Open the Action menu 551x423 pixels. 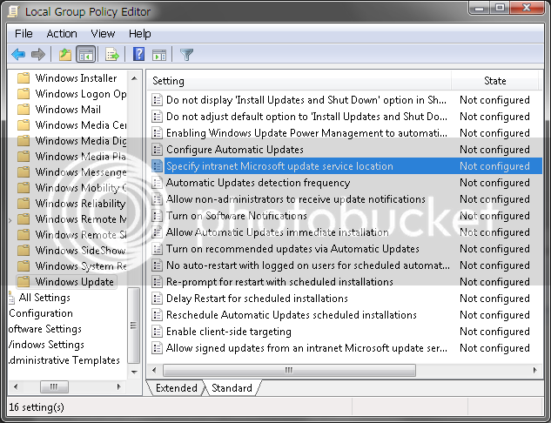click(62, 34)
